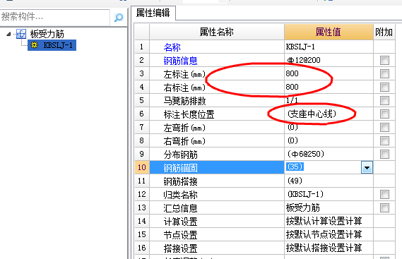
Task: Click the 按默认节点设置计算 cell
Action: click(329, 234)
